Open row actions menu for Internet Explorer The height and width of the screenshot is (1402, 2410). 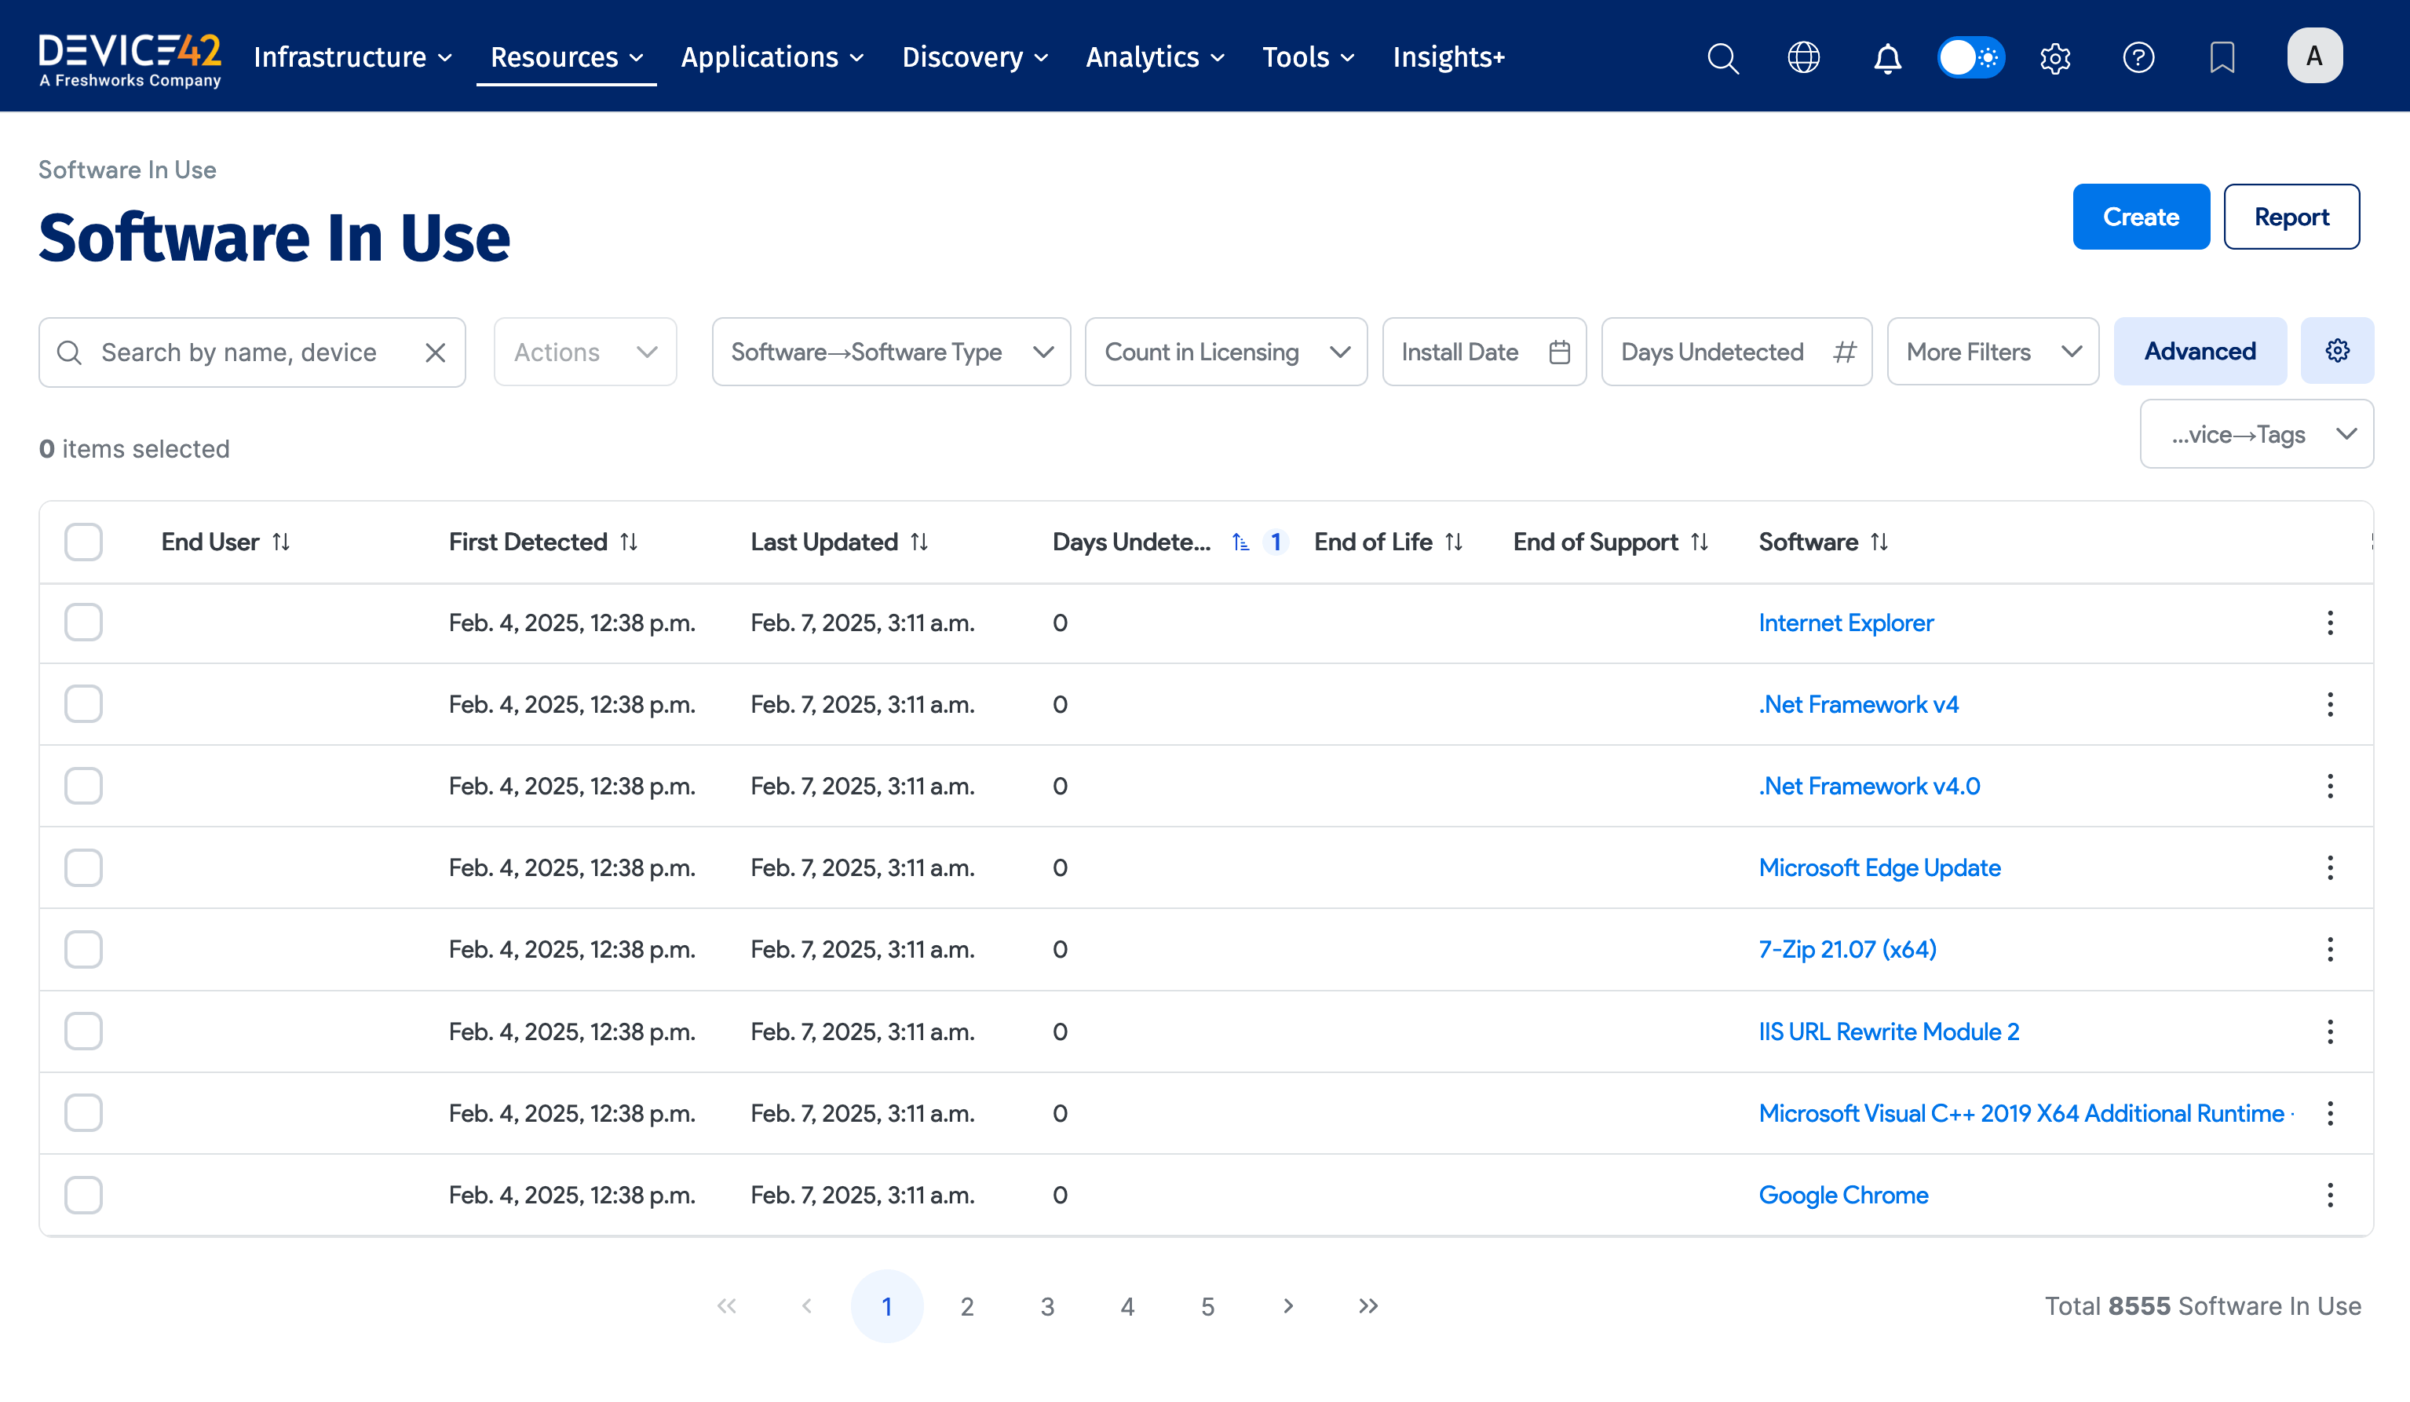[2331, 623]
